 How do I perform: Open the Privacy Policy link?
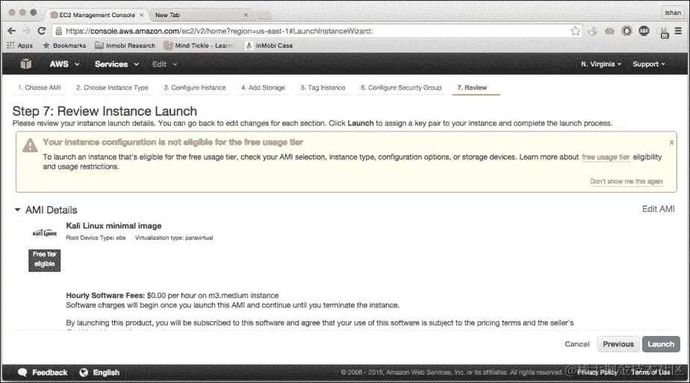pos(597,373)
